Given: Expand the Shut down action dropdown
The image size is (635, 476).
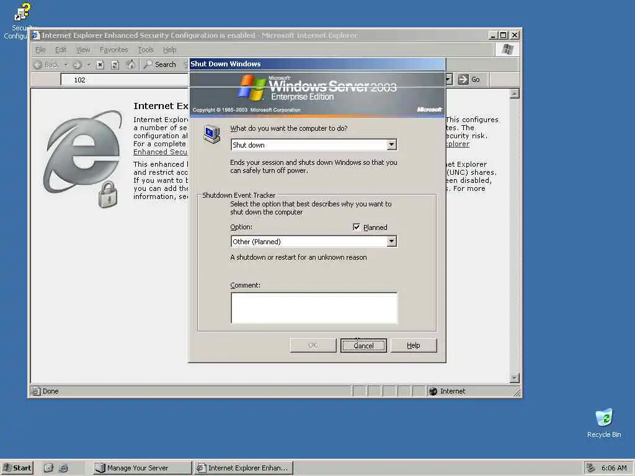Looking at the screenshot, I should (x=391, y=144).
